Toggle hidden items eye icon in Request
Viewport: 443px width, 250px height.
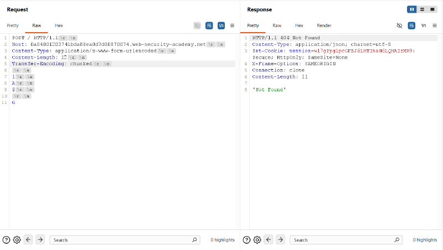pyautogui.click(x=197, y=25)
